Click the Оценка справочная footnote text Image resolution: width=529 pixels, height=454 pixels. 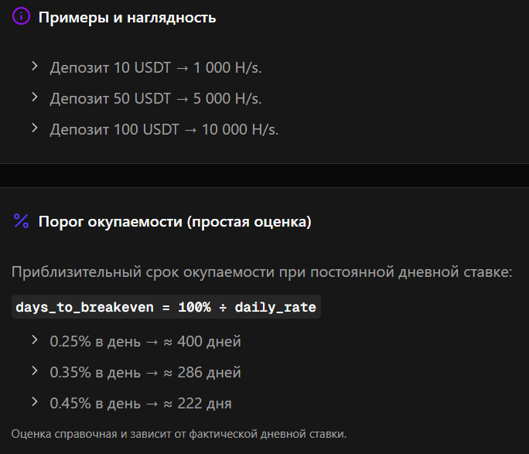pos(179,432)
